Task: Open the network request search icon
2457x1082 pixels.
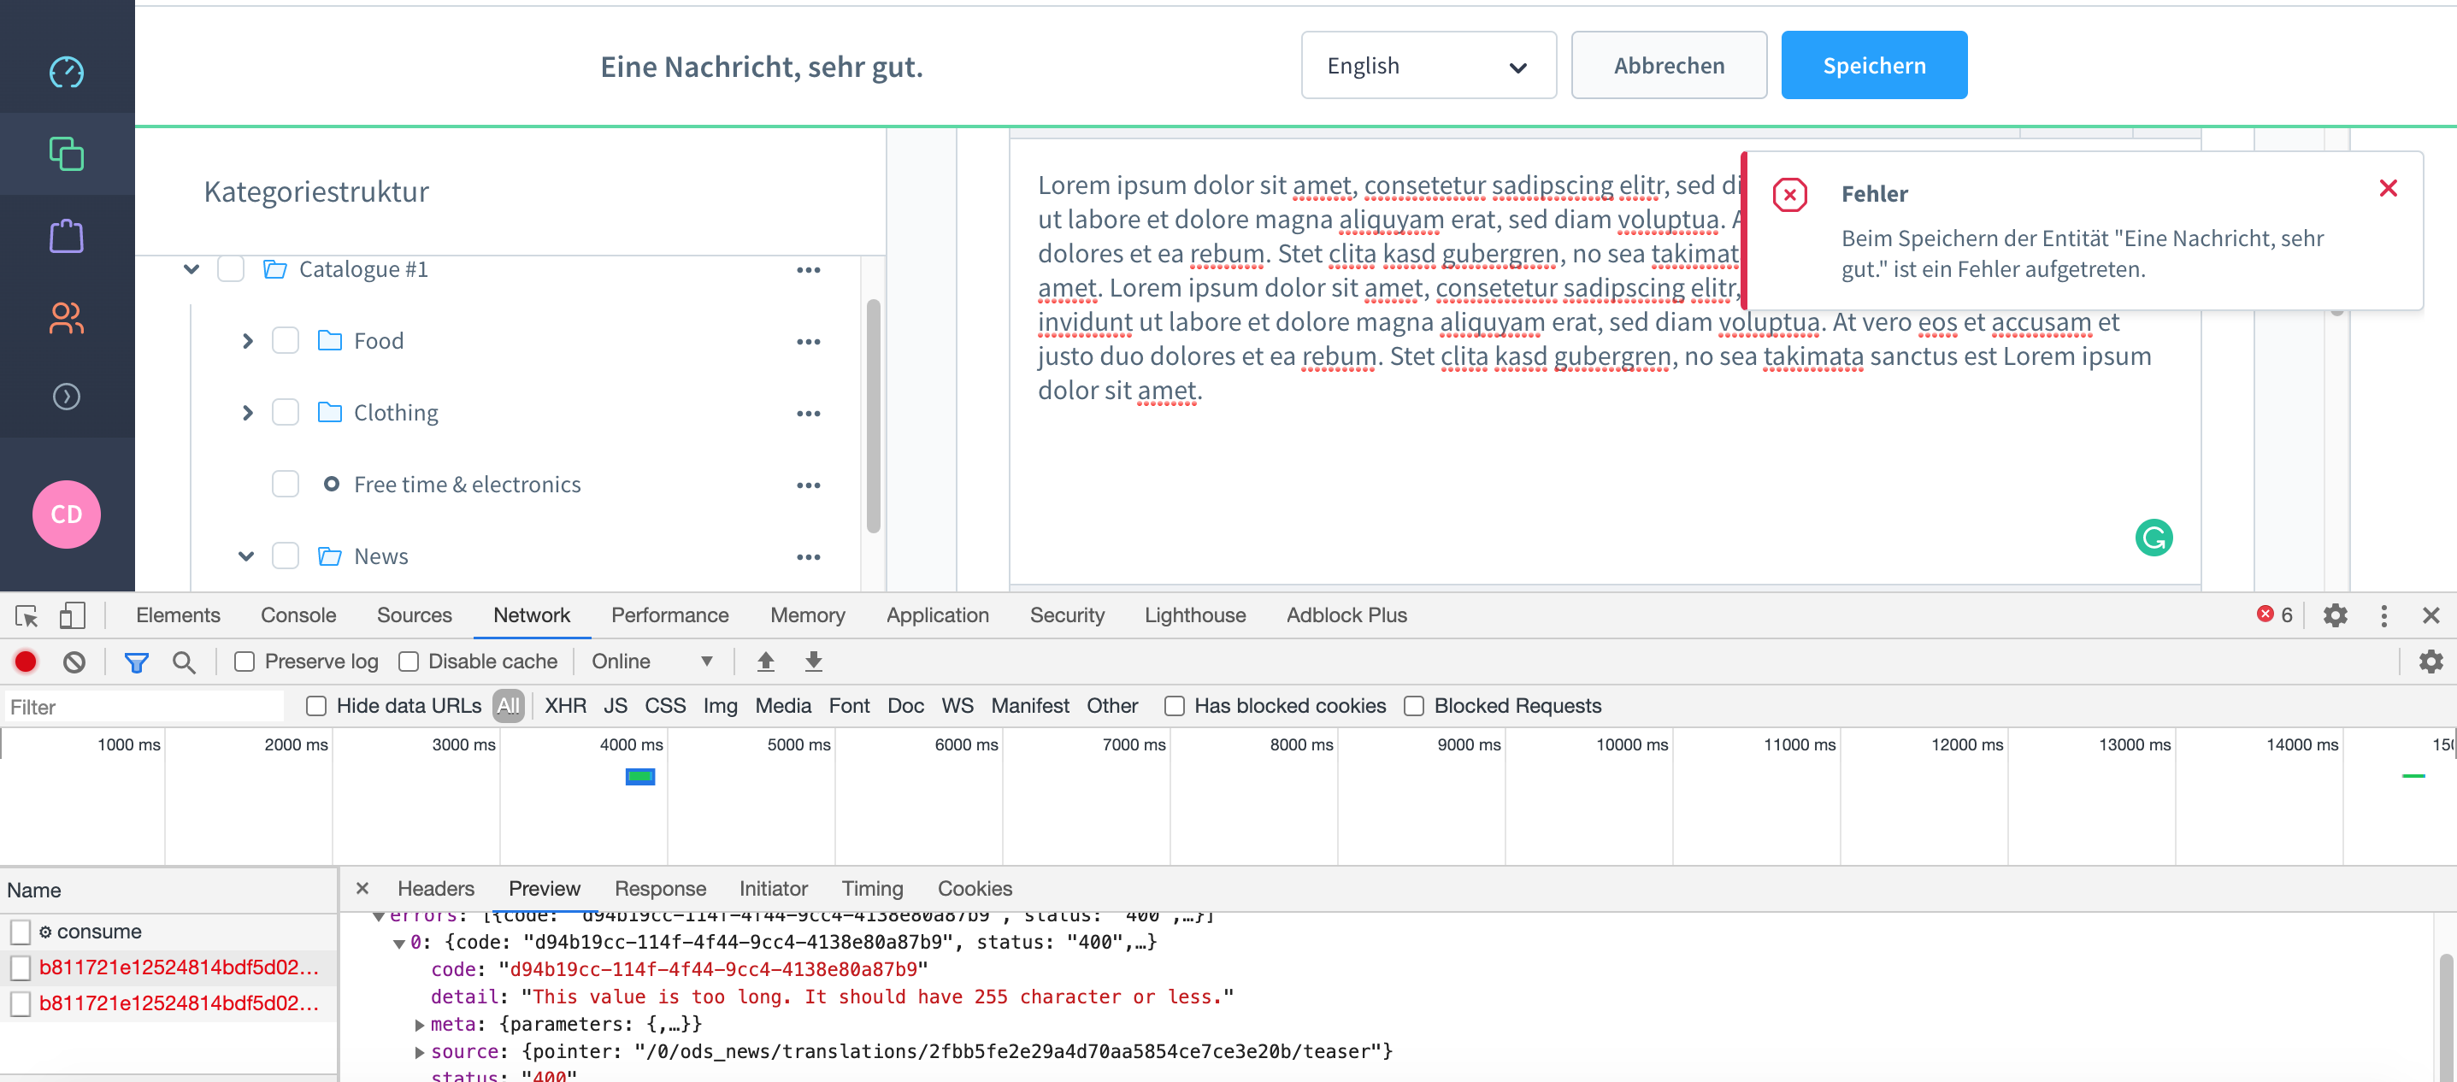Action: 184,661
